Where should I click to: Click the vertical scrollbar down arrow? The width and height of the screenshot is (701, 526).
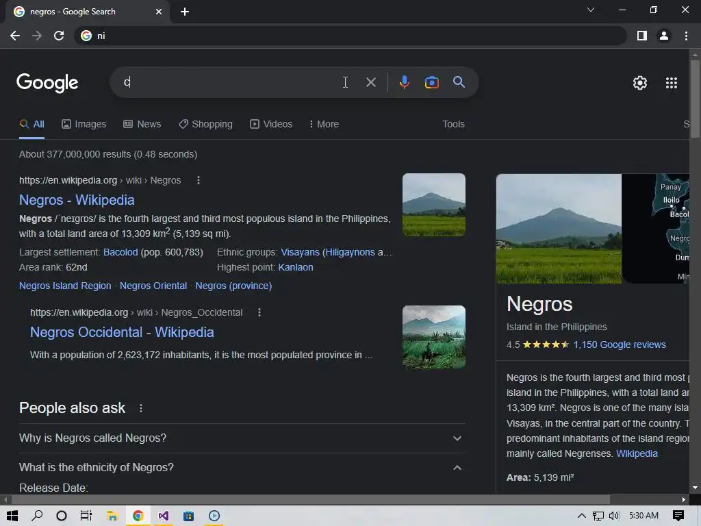coord(695,488)
